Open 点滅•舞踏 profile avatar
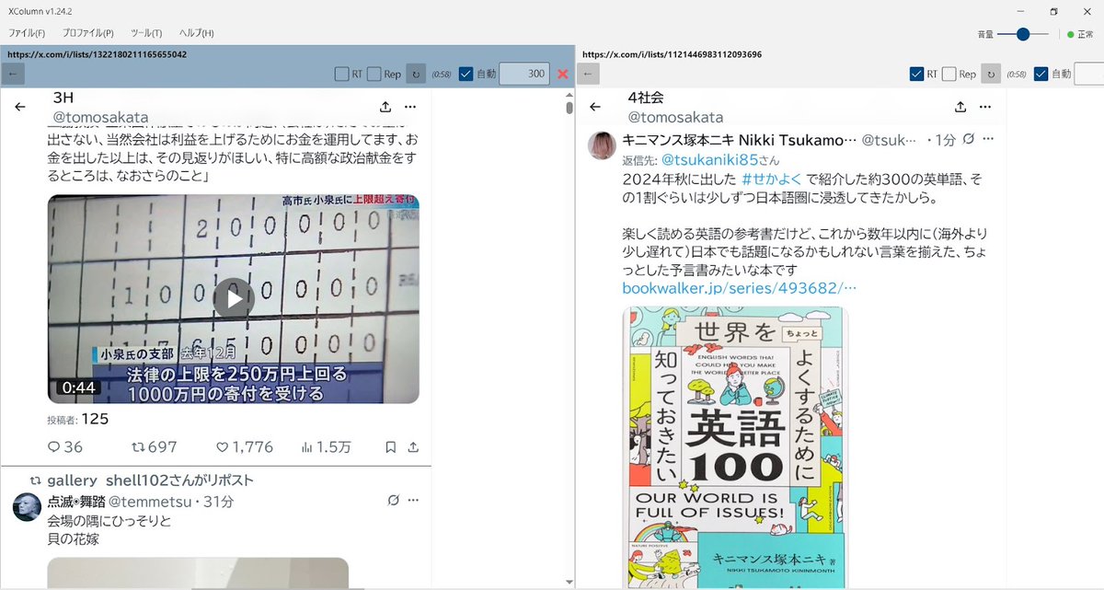Image resolution: width=1104 pixels, height=590 pixels. (26, 507)
